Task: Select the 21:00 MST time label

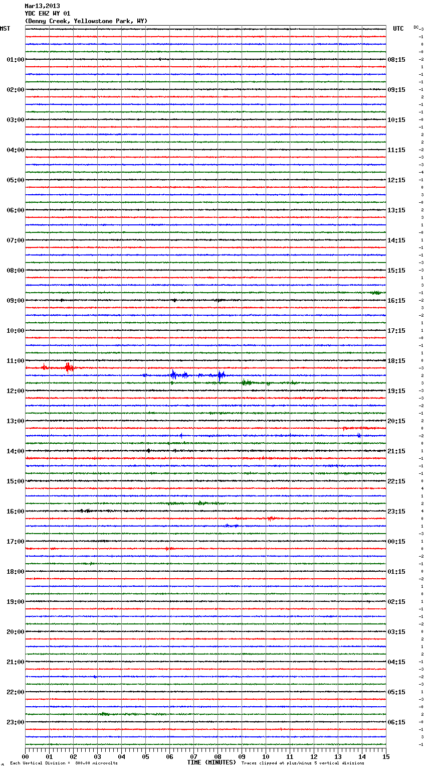Action: (x=16, y=662)
